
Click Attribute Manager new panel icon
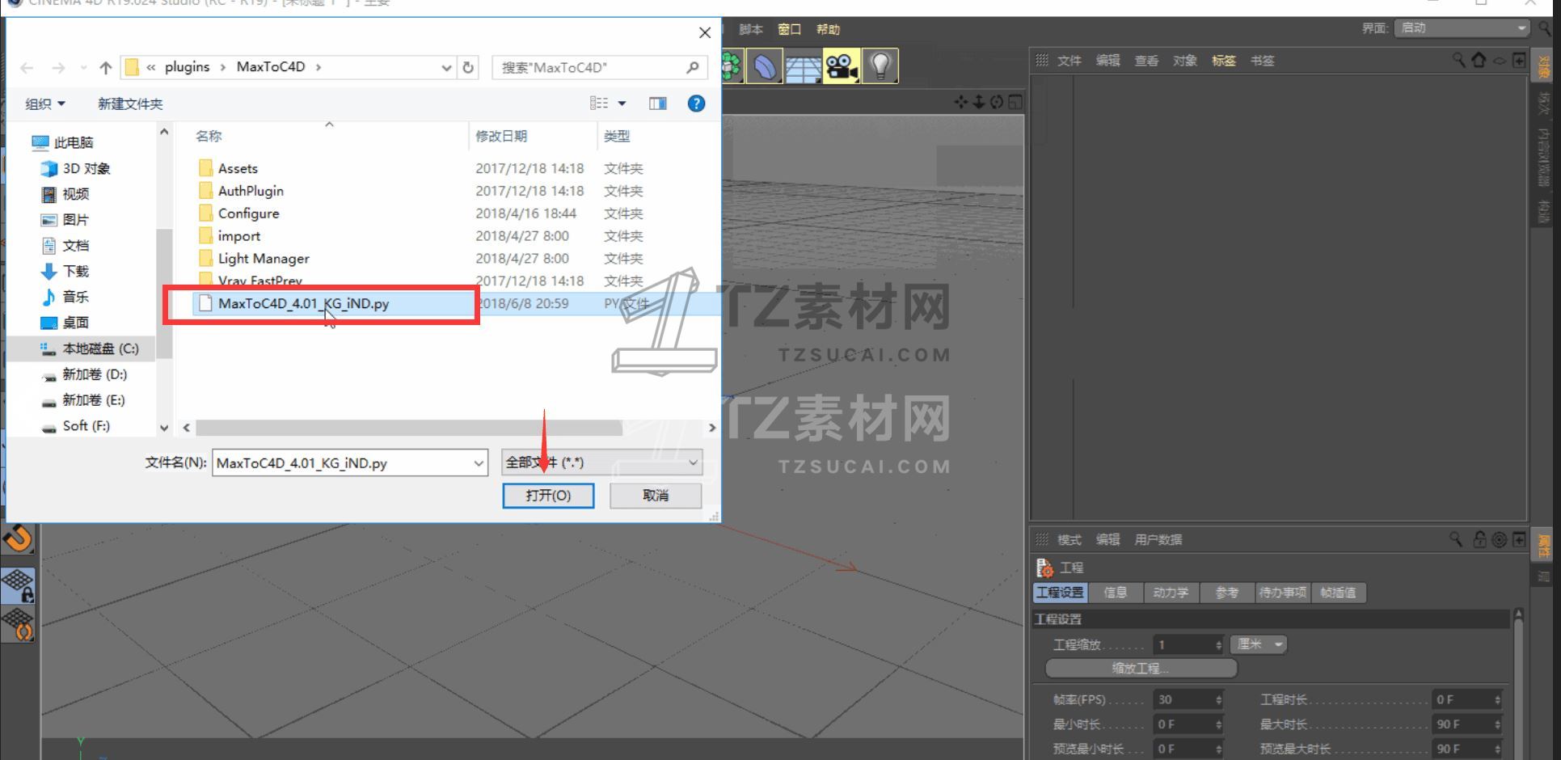coord(1519,539)
